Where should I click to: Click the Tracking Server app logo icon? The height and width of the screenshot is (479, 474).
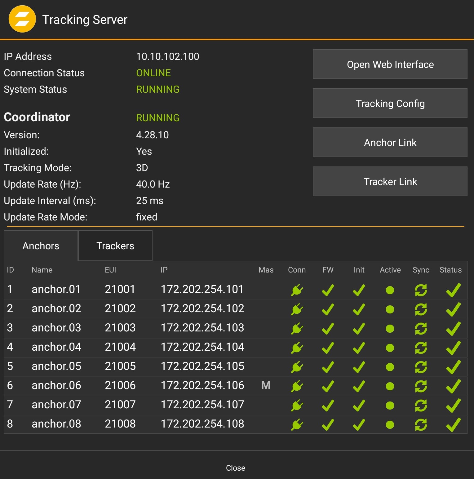point(22,19)
